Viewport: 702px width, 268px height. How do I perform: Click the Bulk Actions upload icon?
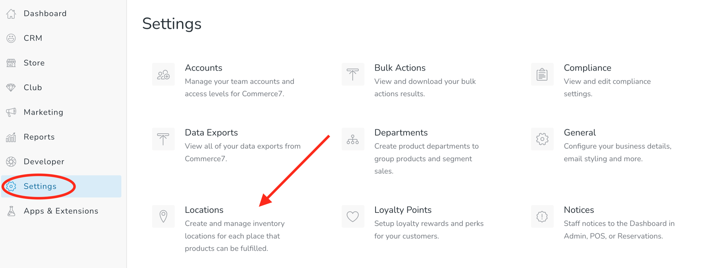tap(353, 74)
